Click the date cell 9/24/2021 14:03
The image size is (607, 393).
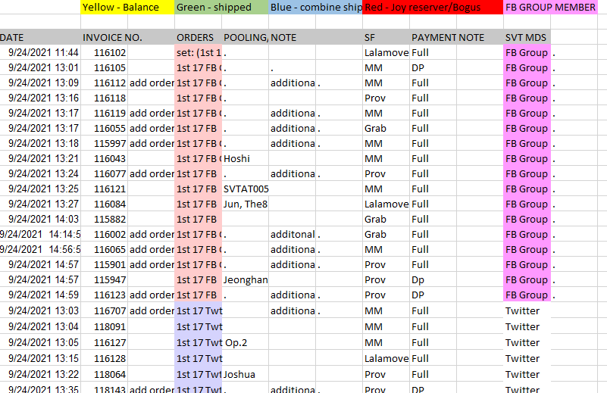pos(40,219)
